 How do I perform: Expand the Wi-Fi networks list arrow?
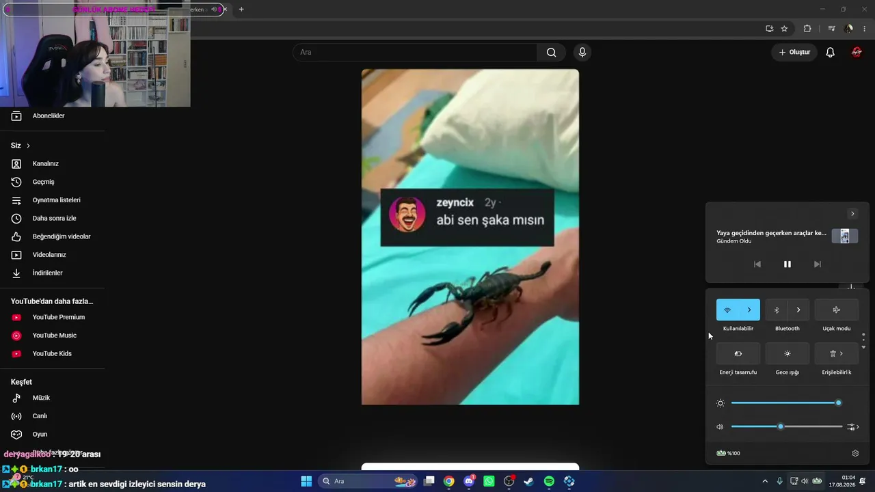tap(749, 310)
